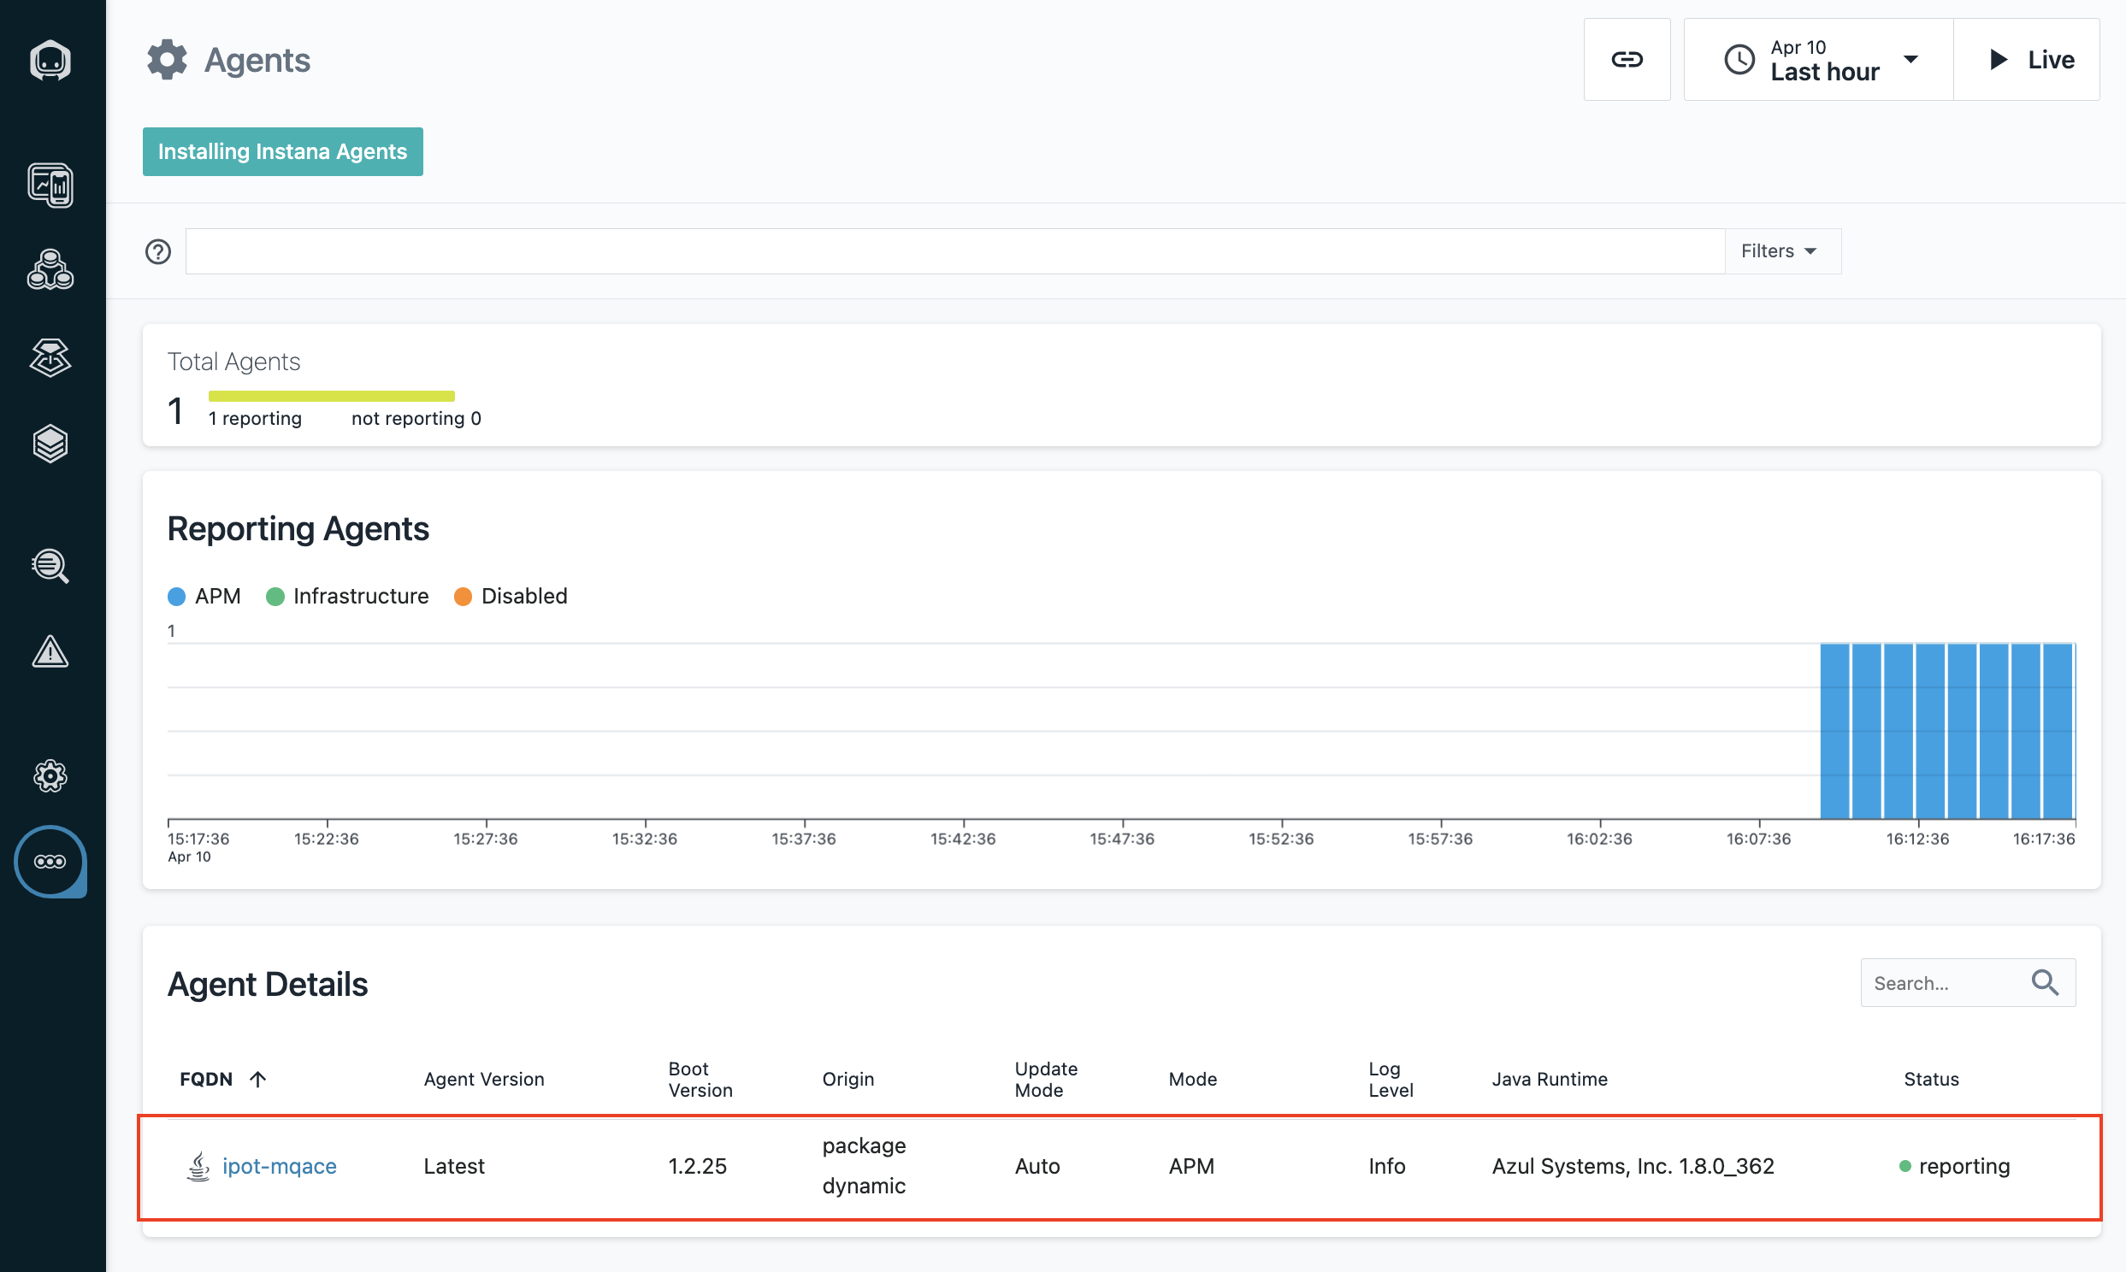Sort by Status column header
The width and height of the screenshot is (2126, 1272).
[x=1930, y=1079]
